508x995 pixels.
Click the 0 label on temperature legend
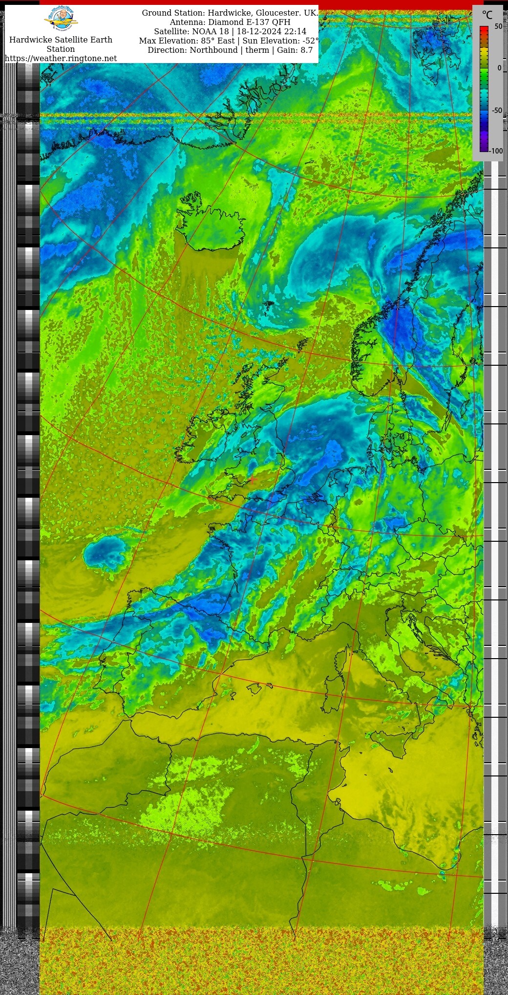pyautogui.click(x=499, y=68)
